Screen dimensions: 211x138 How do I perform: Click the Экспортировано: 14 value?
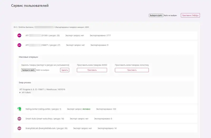(x=107, y=128)
